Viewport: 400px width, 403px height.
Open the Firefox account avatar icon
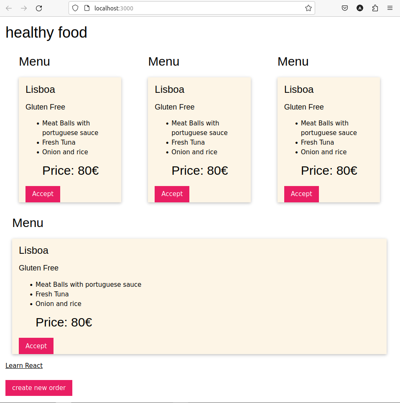point(360,8)
